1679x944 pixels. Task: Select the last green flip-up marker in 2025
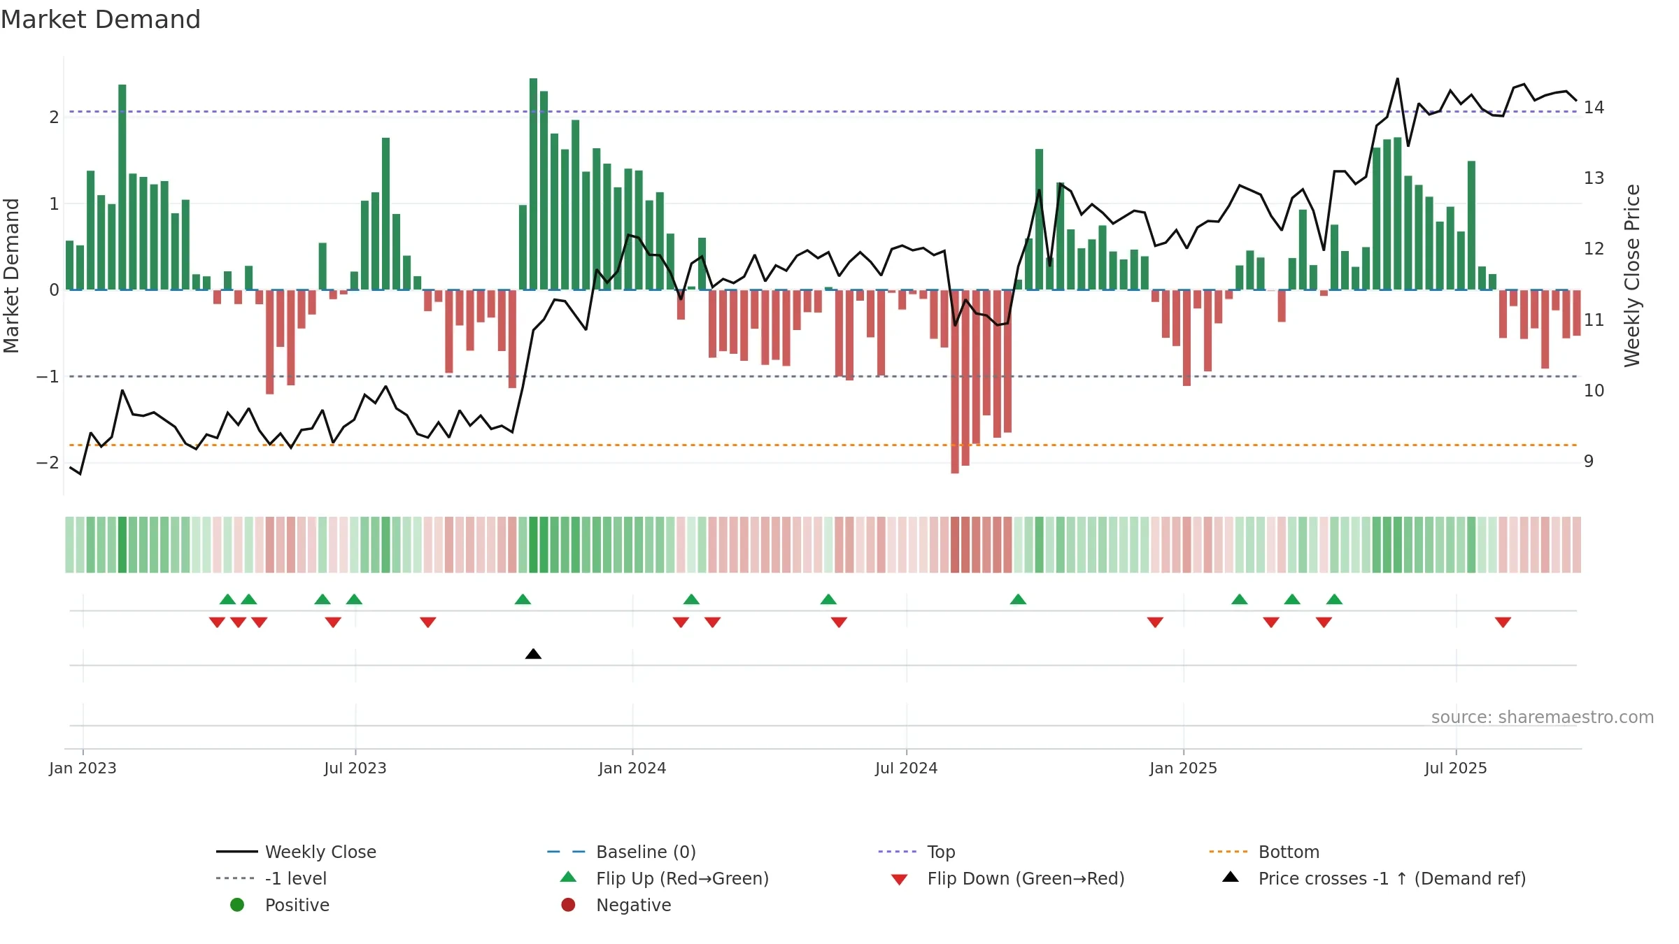coord(1334,599)
